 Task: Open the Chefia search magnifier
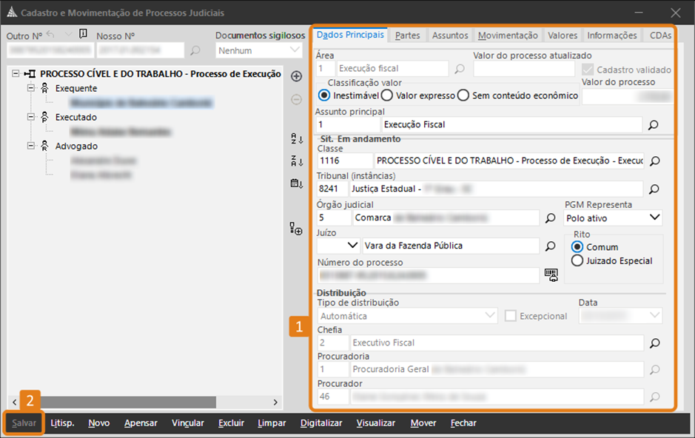[x=654, y=343]
